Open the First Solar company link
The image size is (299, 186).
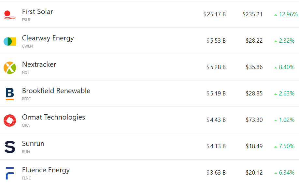[37, 12]
